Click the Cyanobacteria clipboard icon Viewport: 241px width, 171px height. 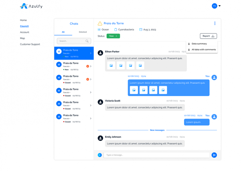click(x=116, y=29)
